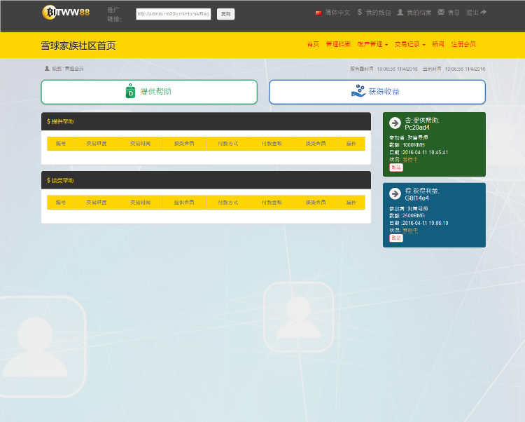Click 接受帮助 dark panel header
Image resolution: width=525 pixels, height=422 pixels.
(x=206, y=180)
